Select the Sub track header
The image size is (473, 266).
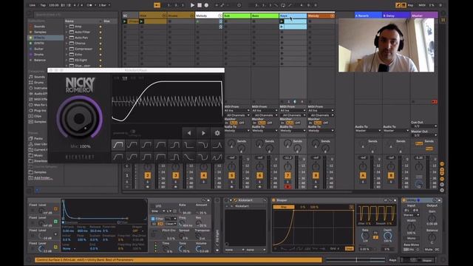236,16
